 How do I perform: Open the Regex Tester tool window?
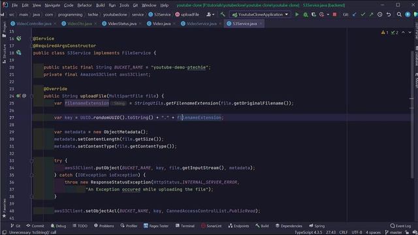[x=156, y=226]
